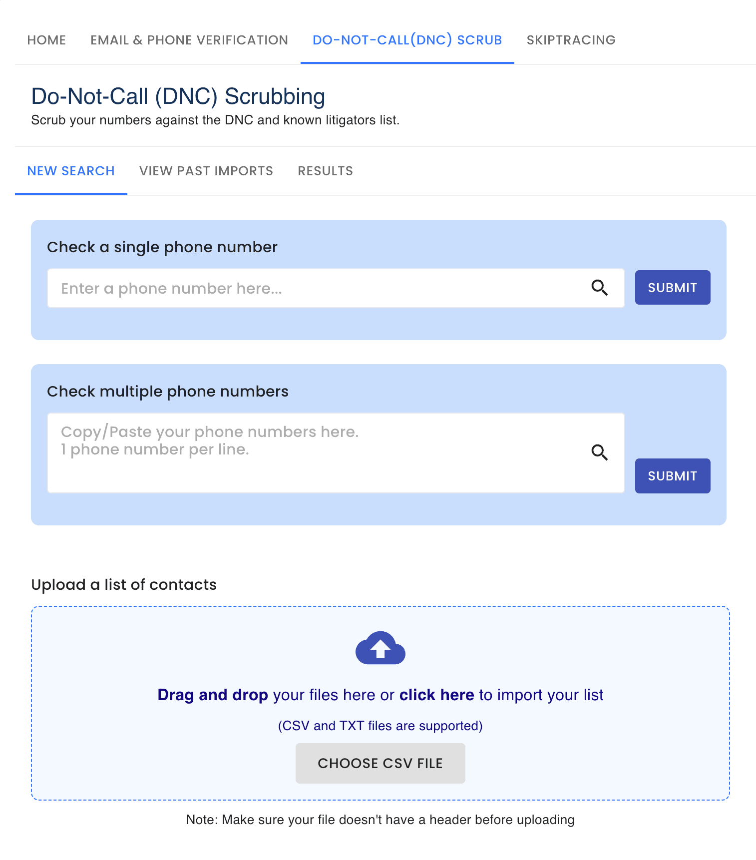Click the "Check a single phone number" label
The image size is (756, 860).
tap(162, 247)
